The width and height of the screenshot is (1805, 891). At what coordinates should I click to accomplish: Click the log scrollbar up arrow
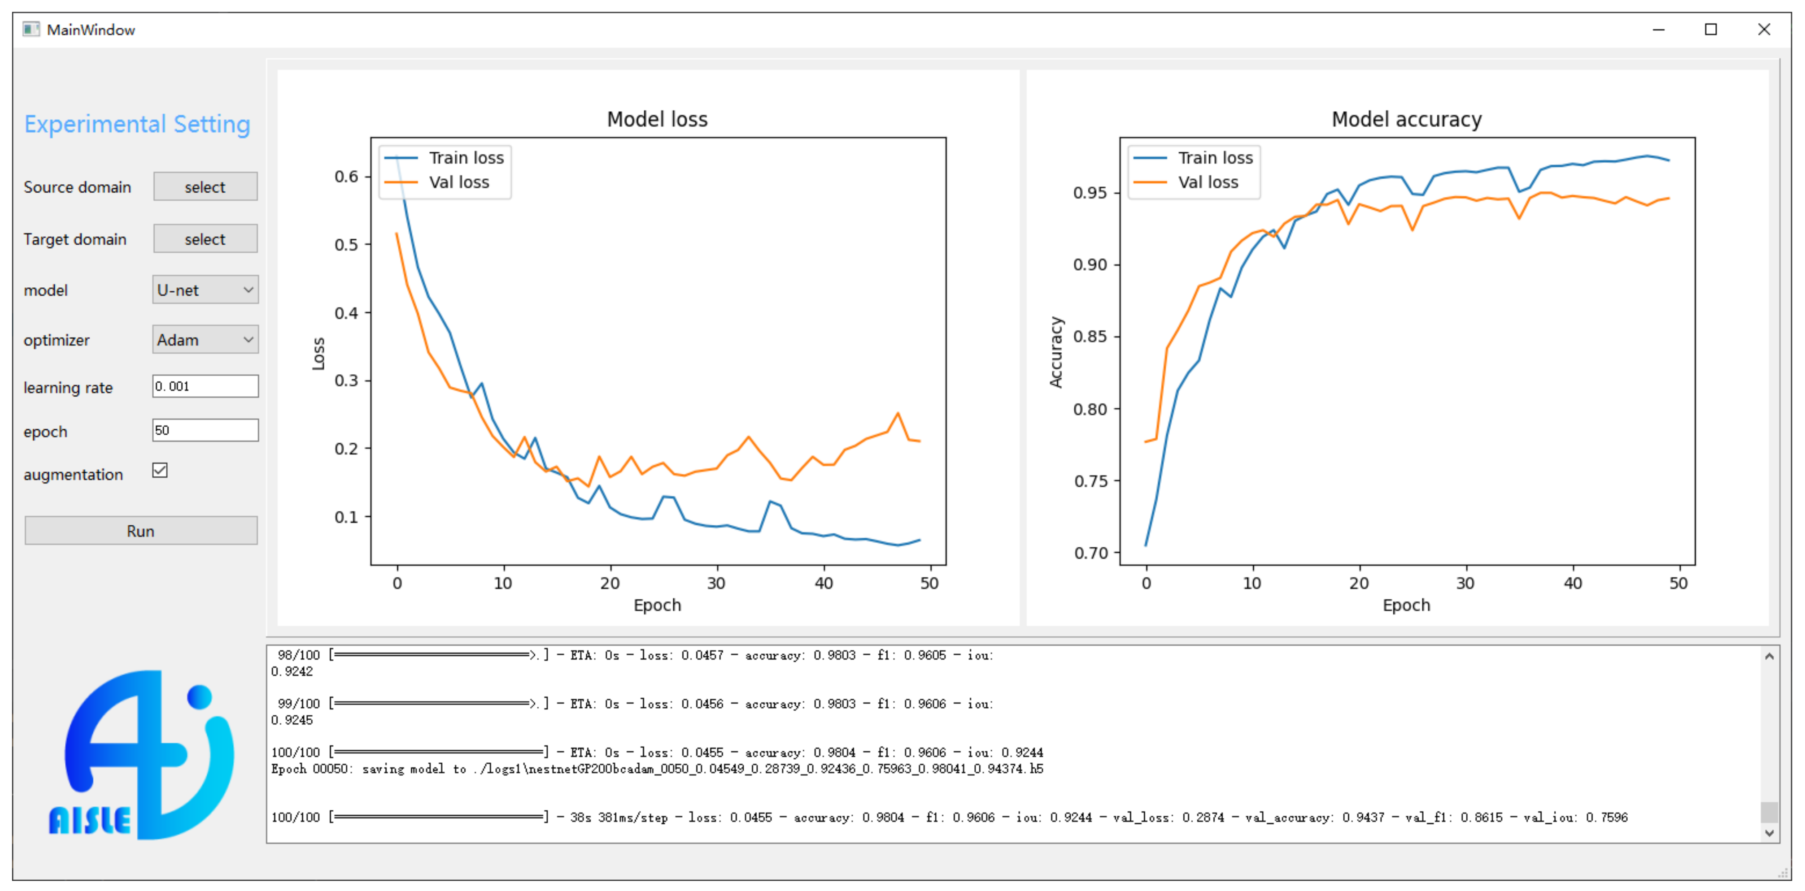[x=1769, y=656]
